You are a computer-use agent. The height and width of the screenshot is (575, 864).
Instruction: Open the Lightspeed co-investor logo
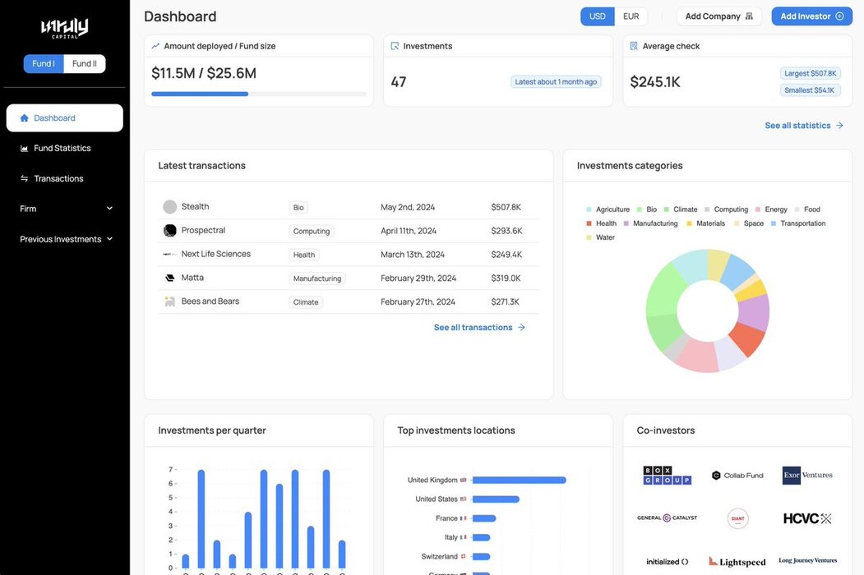737,562
